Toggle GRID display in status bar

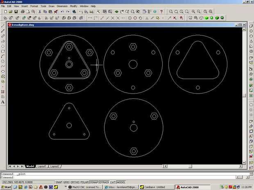tap(66, 182)
